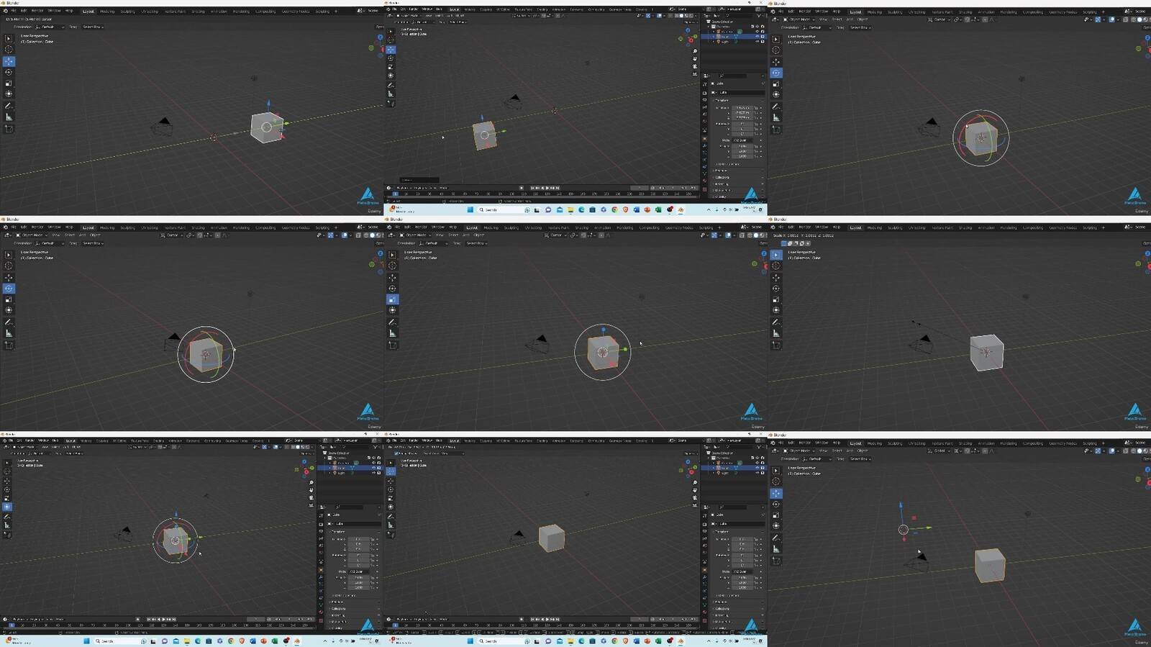1151x647 pixels.
Task: Hide the Light in top-middle outliner
Action: click(x=758, y=42)
